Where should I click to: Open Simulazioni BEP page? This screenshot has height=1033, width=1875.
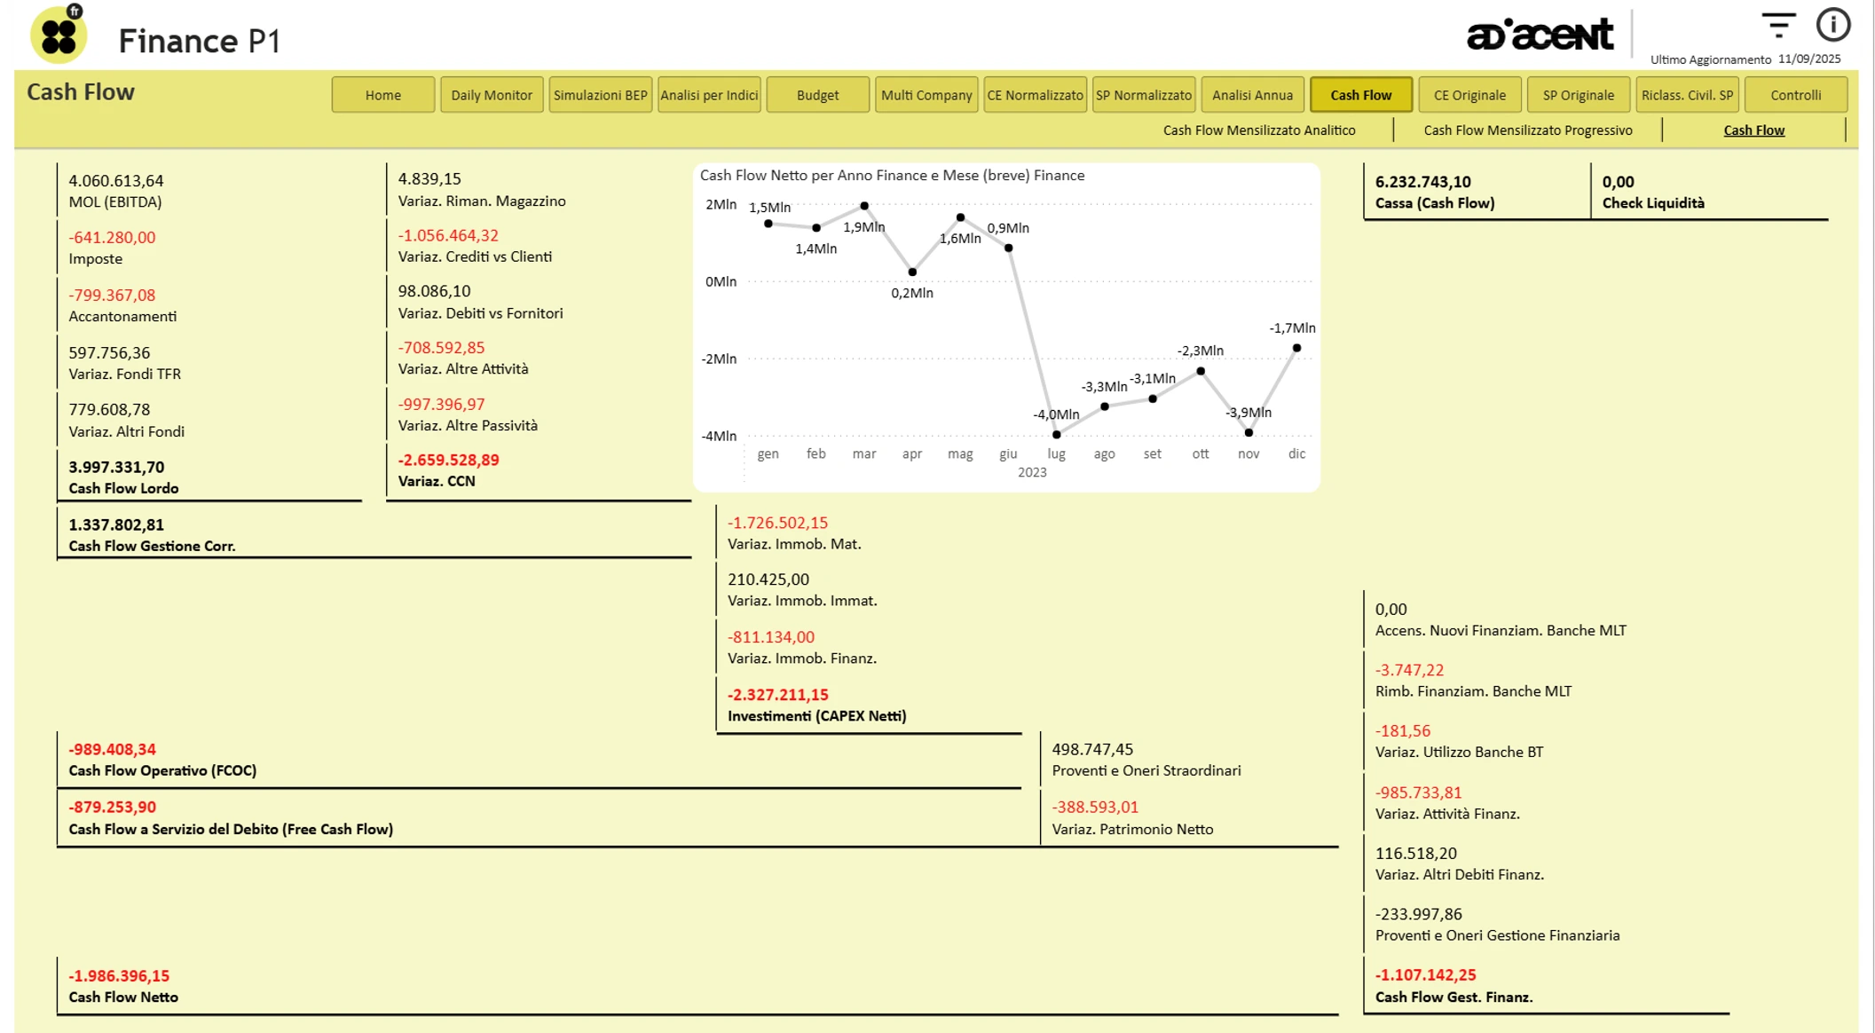(600, 95)
